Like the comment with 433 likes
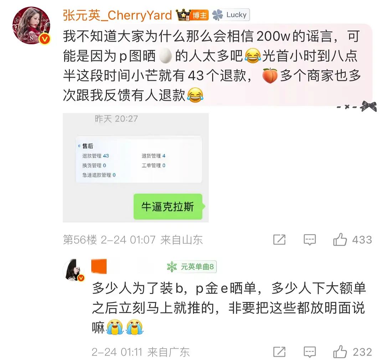Screen dimensions: 385x364 point(340,239)
